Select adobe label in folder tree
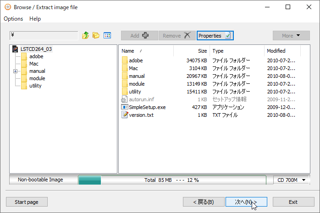The height and width of the screenshot is (213, 320). [x=36, y=56]
